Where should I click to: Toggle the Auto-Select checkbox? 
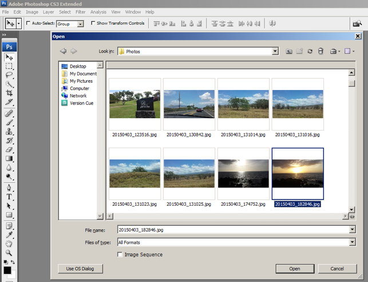[29, 23]
